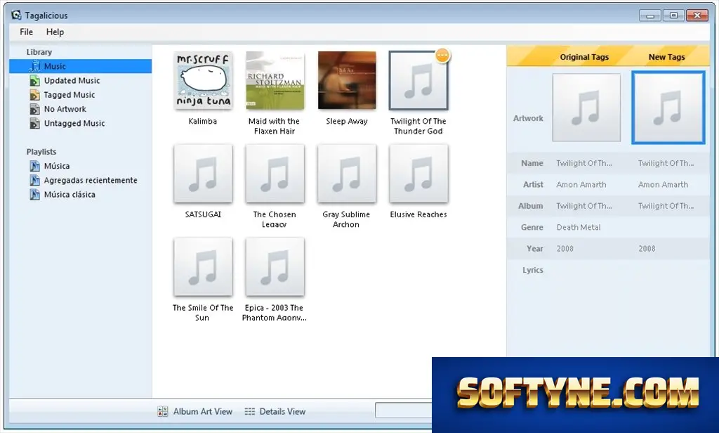Click the Original Tags header
This screenshot has width=719, height=433.
click(584, 57)
